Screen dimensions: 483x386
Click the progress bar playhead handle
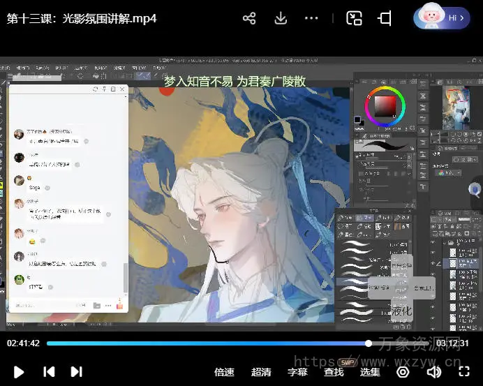[x=369, y=343]
